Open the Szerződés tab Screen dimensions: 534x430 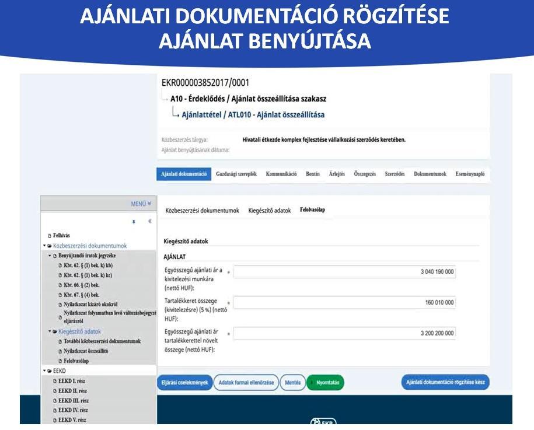coord(395,174)
